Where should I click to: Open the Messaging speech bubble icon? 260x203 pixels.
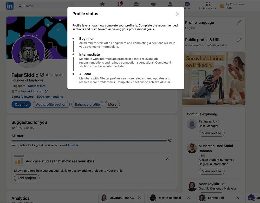click(153, 4)
